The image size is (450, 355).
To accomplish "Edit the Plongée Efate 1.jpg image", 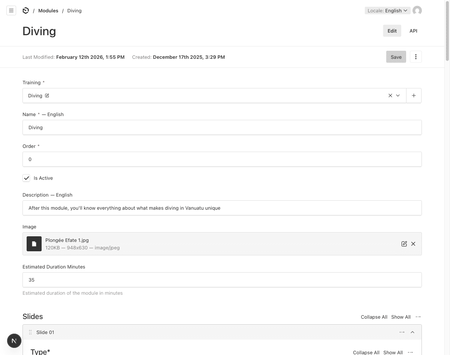I will coord(404,244).
